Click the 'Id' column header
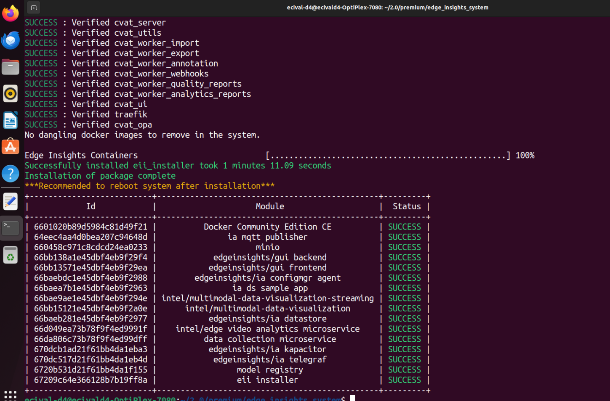The width and height of the screenshot is (610, 401). [91, 206]
